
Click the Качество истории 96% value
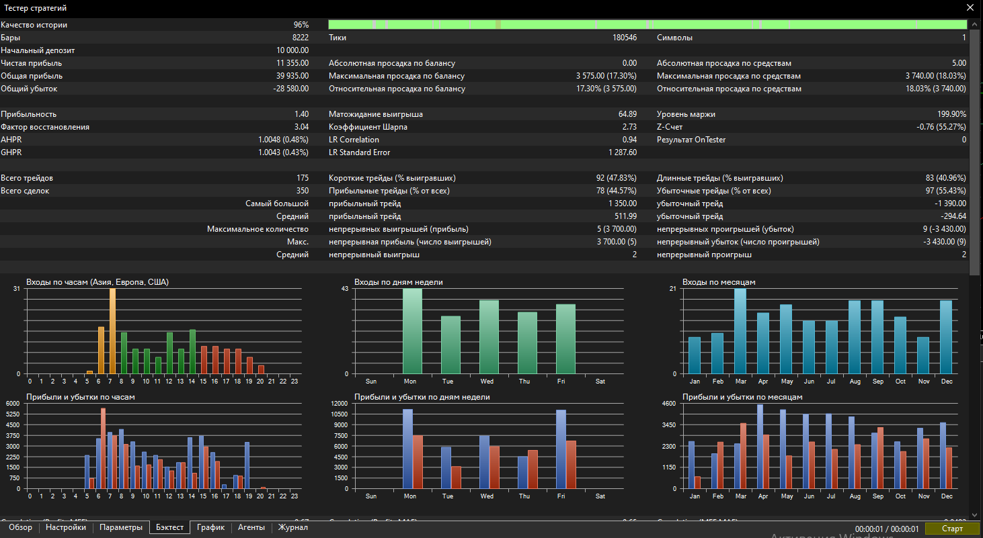coord(301,25)
